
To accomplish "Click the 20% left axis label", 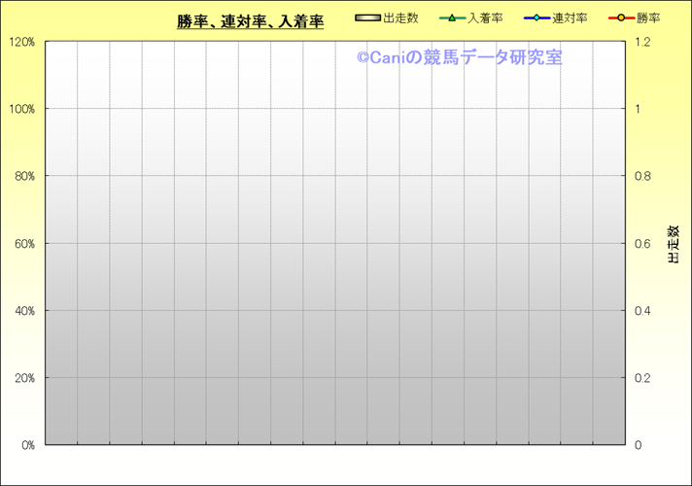I will (x=23, y=378).
